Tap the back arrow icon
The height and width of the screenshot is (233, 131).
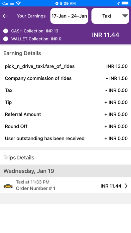[6, 16]
